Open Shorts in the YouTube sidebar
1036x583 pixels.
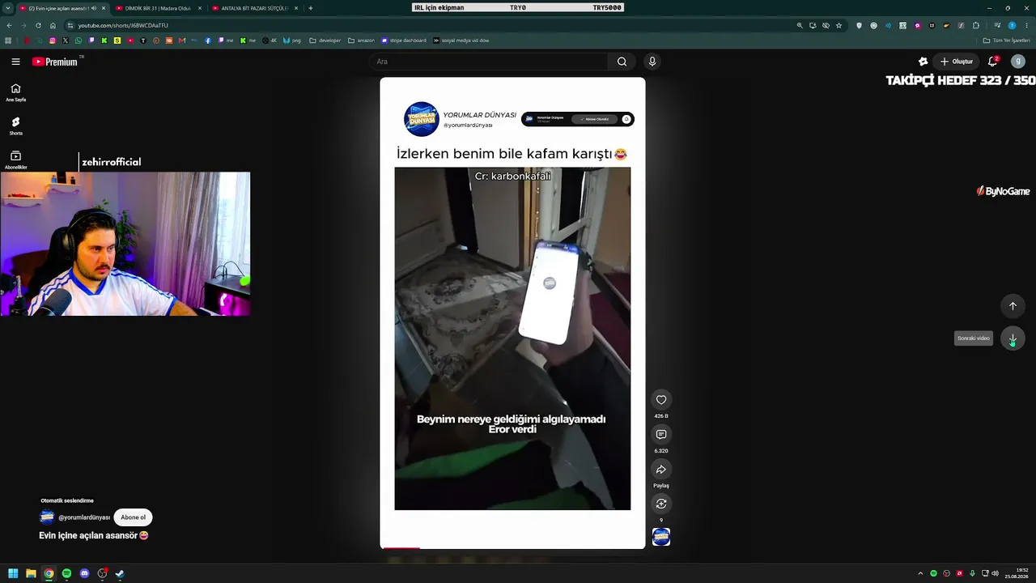click(15, 126)
